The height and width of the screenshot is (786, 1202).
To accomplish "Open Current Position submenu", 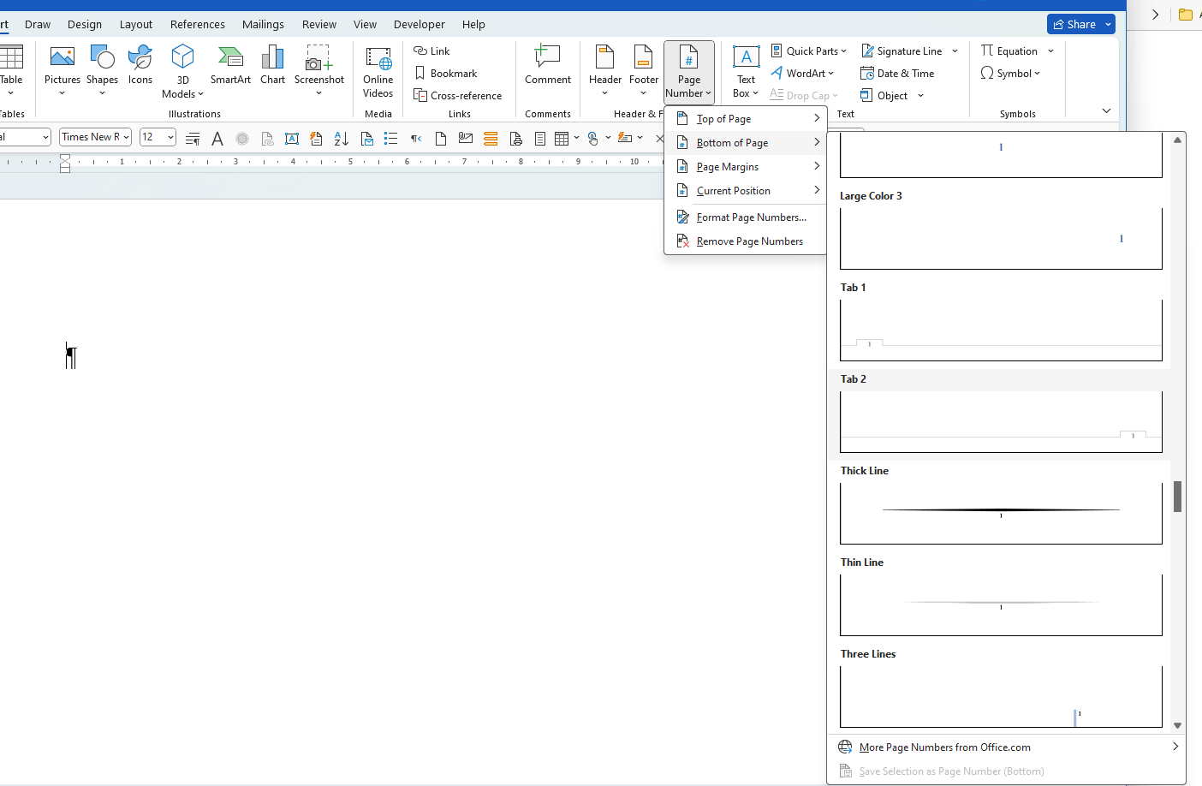I will 745,191.
